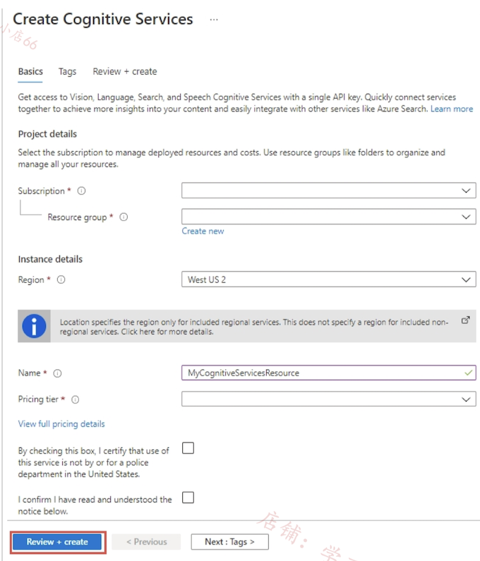Click the Previous button
This screenshot has width=480, height=561.
[x=146, y=542]
